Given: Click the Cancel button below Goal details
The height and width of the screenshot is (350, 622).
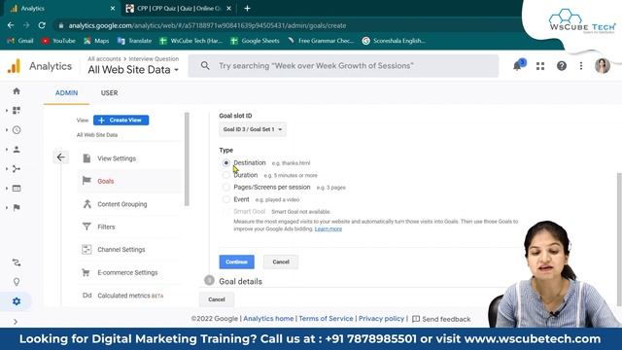Looking at the screenshot, I should coord(217,299).
